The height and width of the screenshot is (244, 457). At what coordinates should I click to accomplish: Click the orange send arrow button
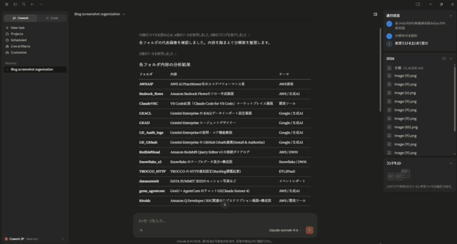tap(310, 230)
